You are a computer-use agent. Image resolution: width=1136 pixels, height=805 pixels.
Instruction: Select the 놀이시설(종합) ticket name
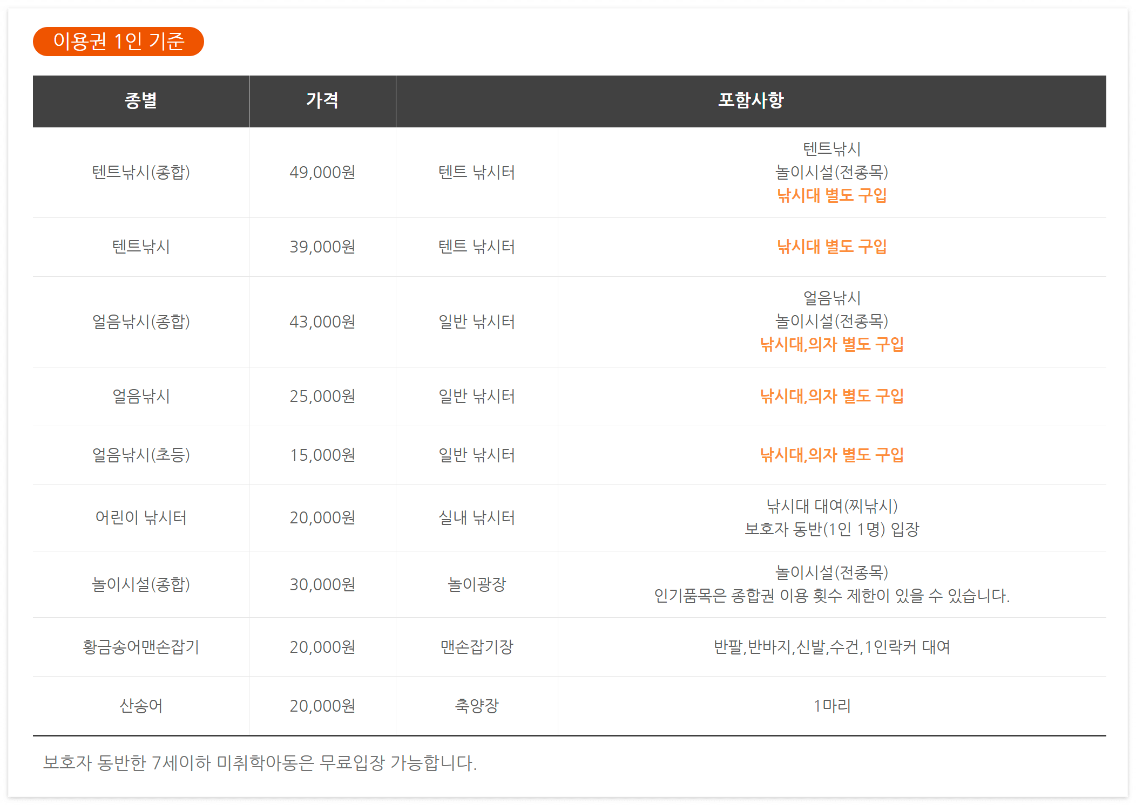coord(140,584)
